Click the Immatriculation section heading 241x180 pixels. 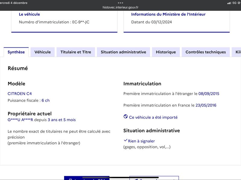(142, 84)
